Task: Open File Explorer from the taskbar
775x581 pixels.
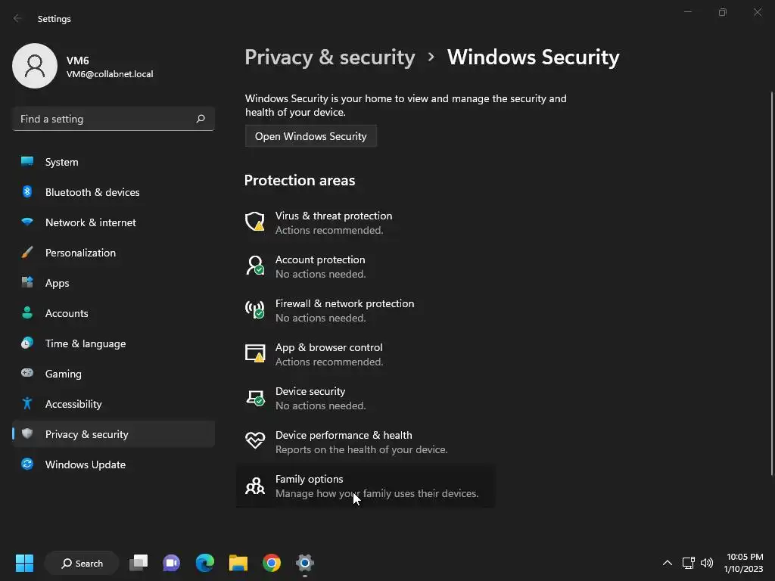Action: pyautogui.click(x=238, y=563)
